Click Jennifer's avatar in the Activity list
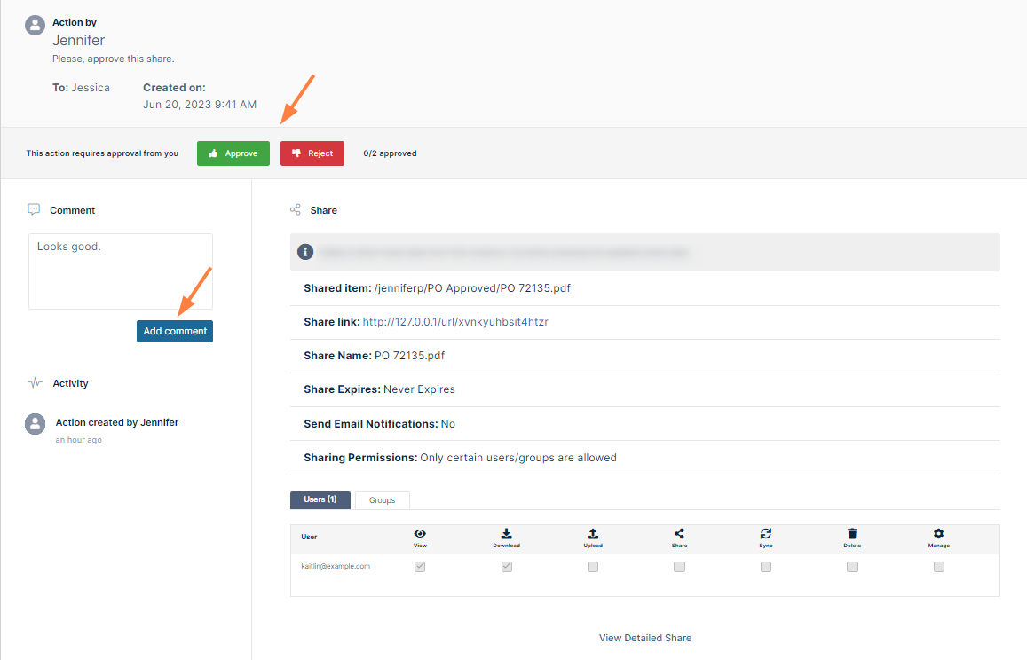This screenshot has height=660, width=1027. (35, 424)
